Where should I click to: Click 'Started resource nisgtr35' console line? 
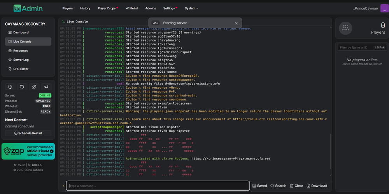(149, 60)
